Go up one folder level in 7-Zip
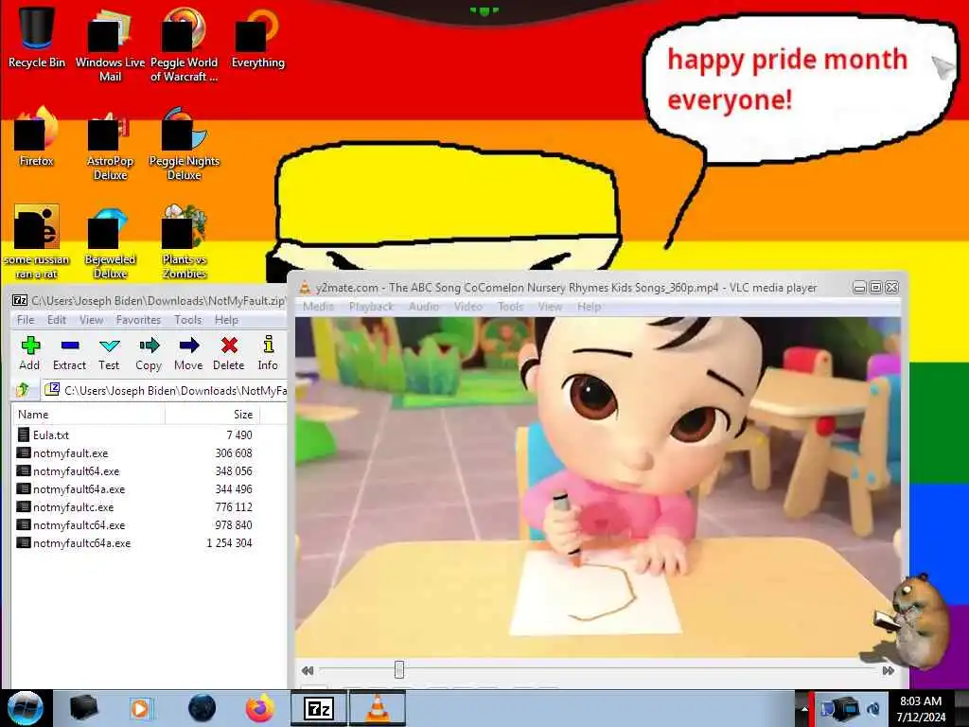 24,389
